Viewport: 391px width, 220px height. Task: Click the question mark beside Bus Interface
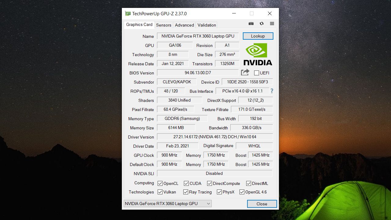coord(272,91)
